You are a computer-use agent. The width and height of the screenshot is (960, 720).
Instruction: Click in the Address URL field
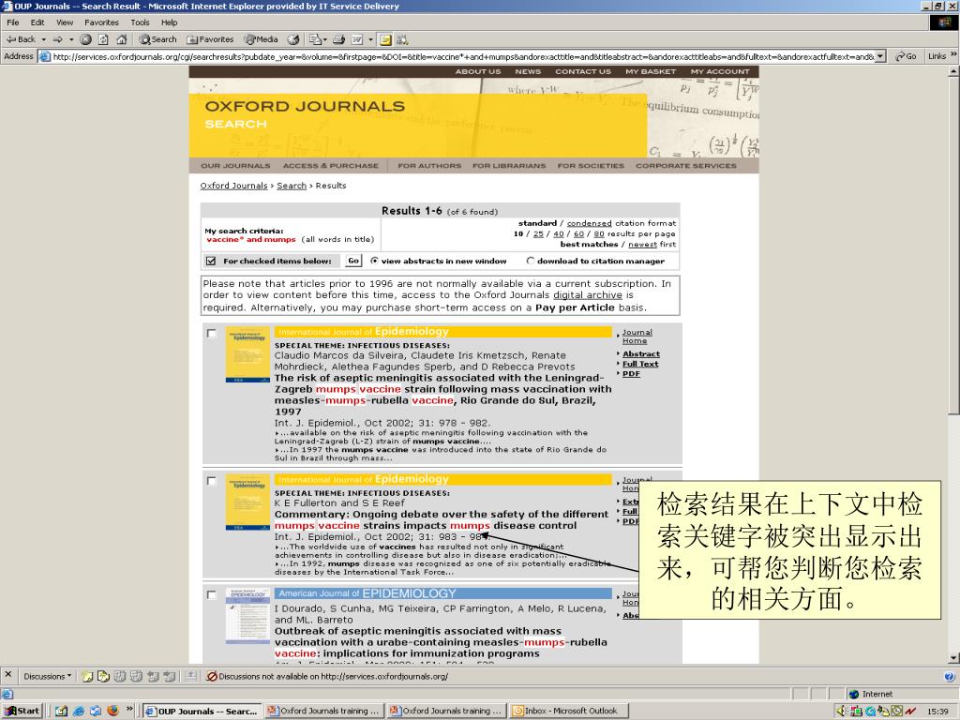(x=462, y=56)
